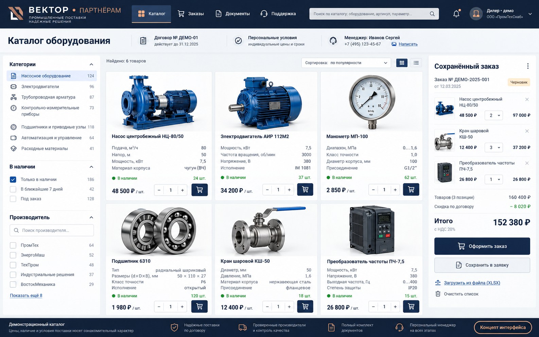Decrease quantity for Подшипник 6310
This screenshot has height=337, width=539.
(x=159, y=307)
